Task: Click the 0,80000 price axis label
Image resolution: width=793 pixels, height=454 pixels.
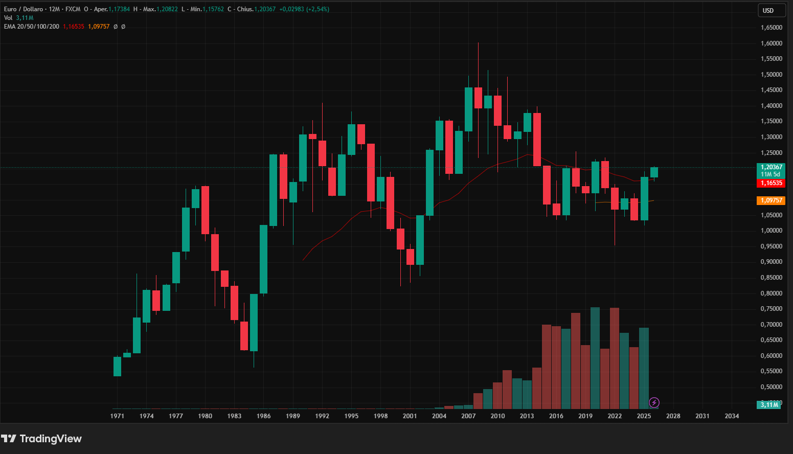Action: (x=772, y=293)
